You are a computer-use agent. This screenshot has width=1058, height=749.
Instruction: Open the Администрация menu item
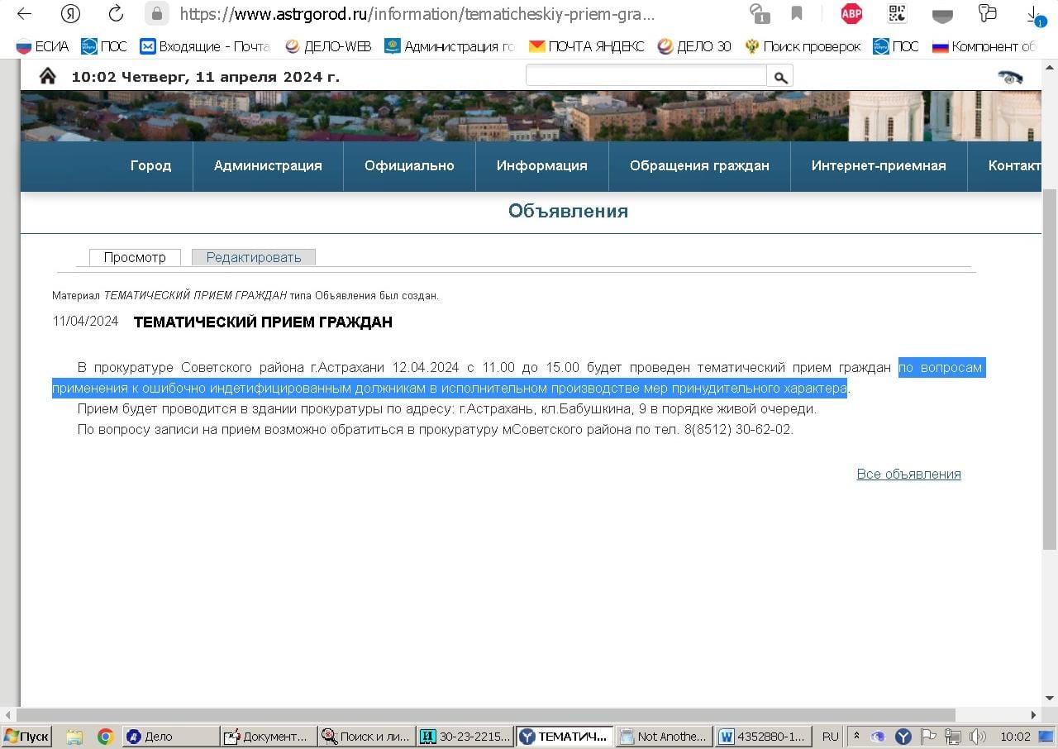click(x=268, y=165)
